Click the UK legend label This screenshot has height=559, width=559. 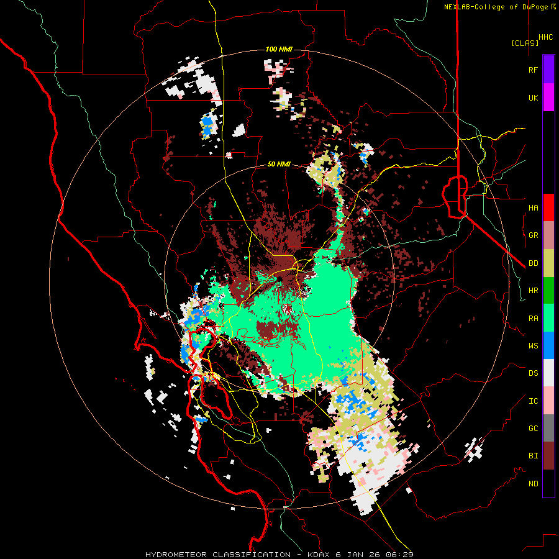tap(533, 98)
